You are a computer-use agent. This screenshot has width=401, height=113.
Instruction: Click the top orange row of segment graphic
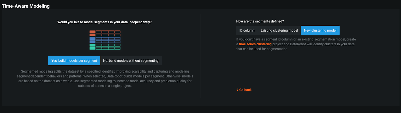click(x=105, y=32)
